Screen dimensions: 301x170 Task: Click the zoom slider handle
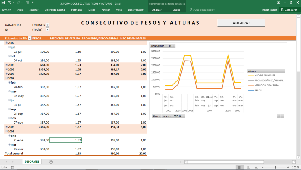pyautogui.click(x=275, y=167)
